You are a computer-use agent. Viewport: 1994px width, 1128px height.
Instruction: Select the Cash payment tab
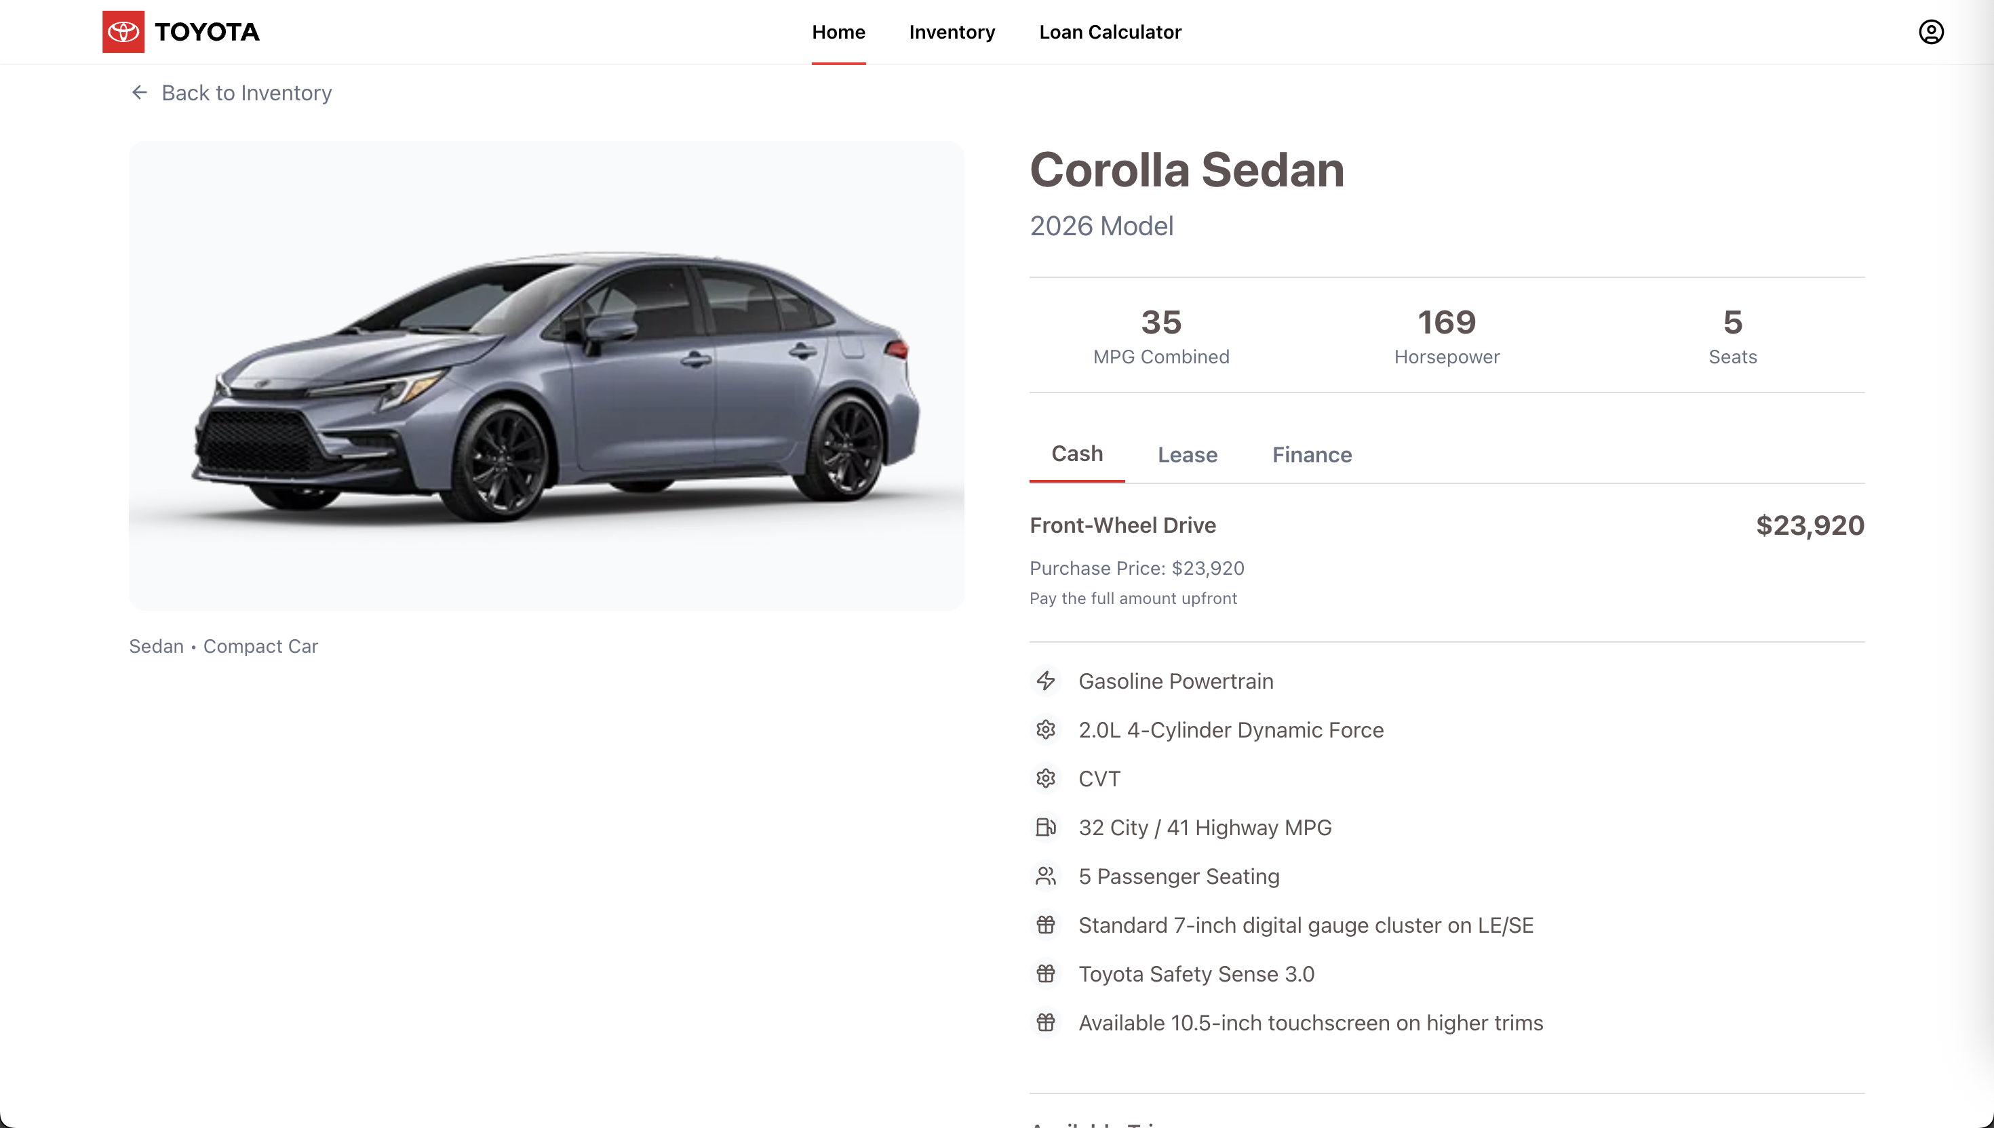click(1076, 454)
